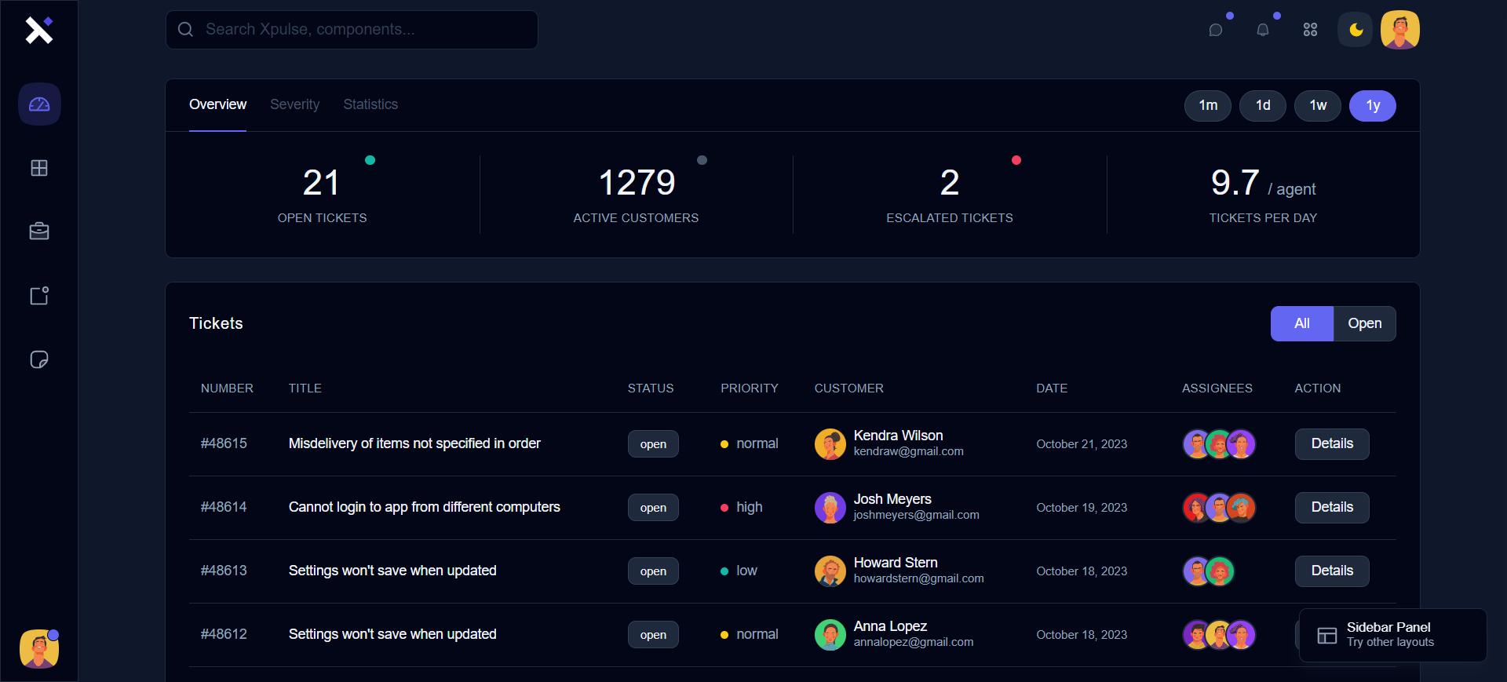This screenshot has height=682, width=1507.
Task: Click the sticky note icon in sidebar
Action: [39, 359]
